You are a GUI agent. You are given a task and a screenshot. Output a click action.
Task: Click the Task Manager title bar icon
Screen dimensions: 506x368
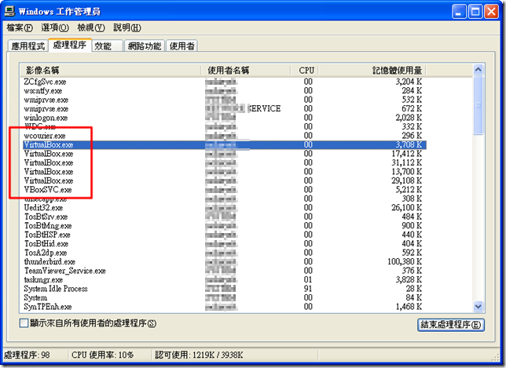(9, 11)
